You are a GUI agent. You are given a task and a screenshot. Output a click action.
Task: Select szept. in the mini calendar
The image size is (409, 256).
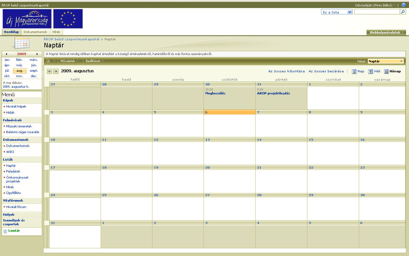(x=34, y=71)
